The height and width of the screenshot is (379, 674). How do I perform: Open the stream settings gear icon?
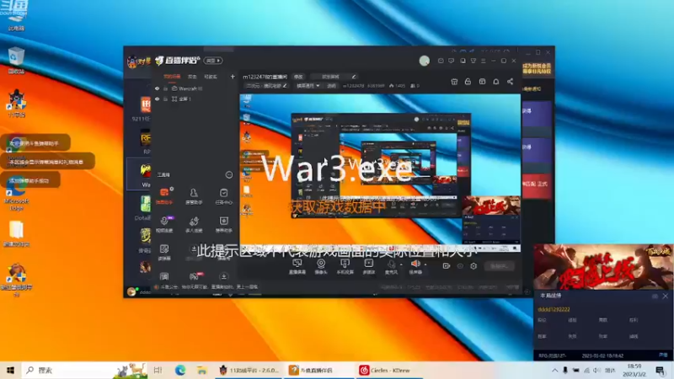click(x=473, y=266)
